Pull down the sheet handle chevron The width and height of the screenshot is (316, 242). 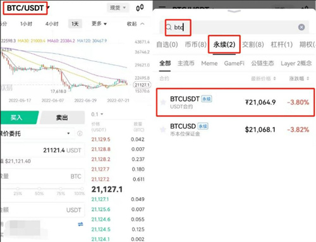tap(234, 11)
